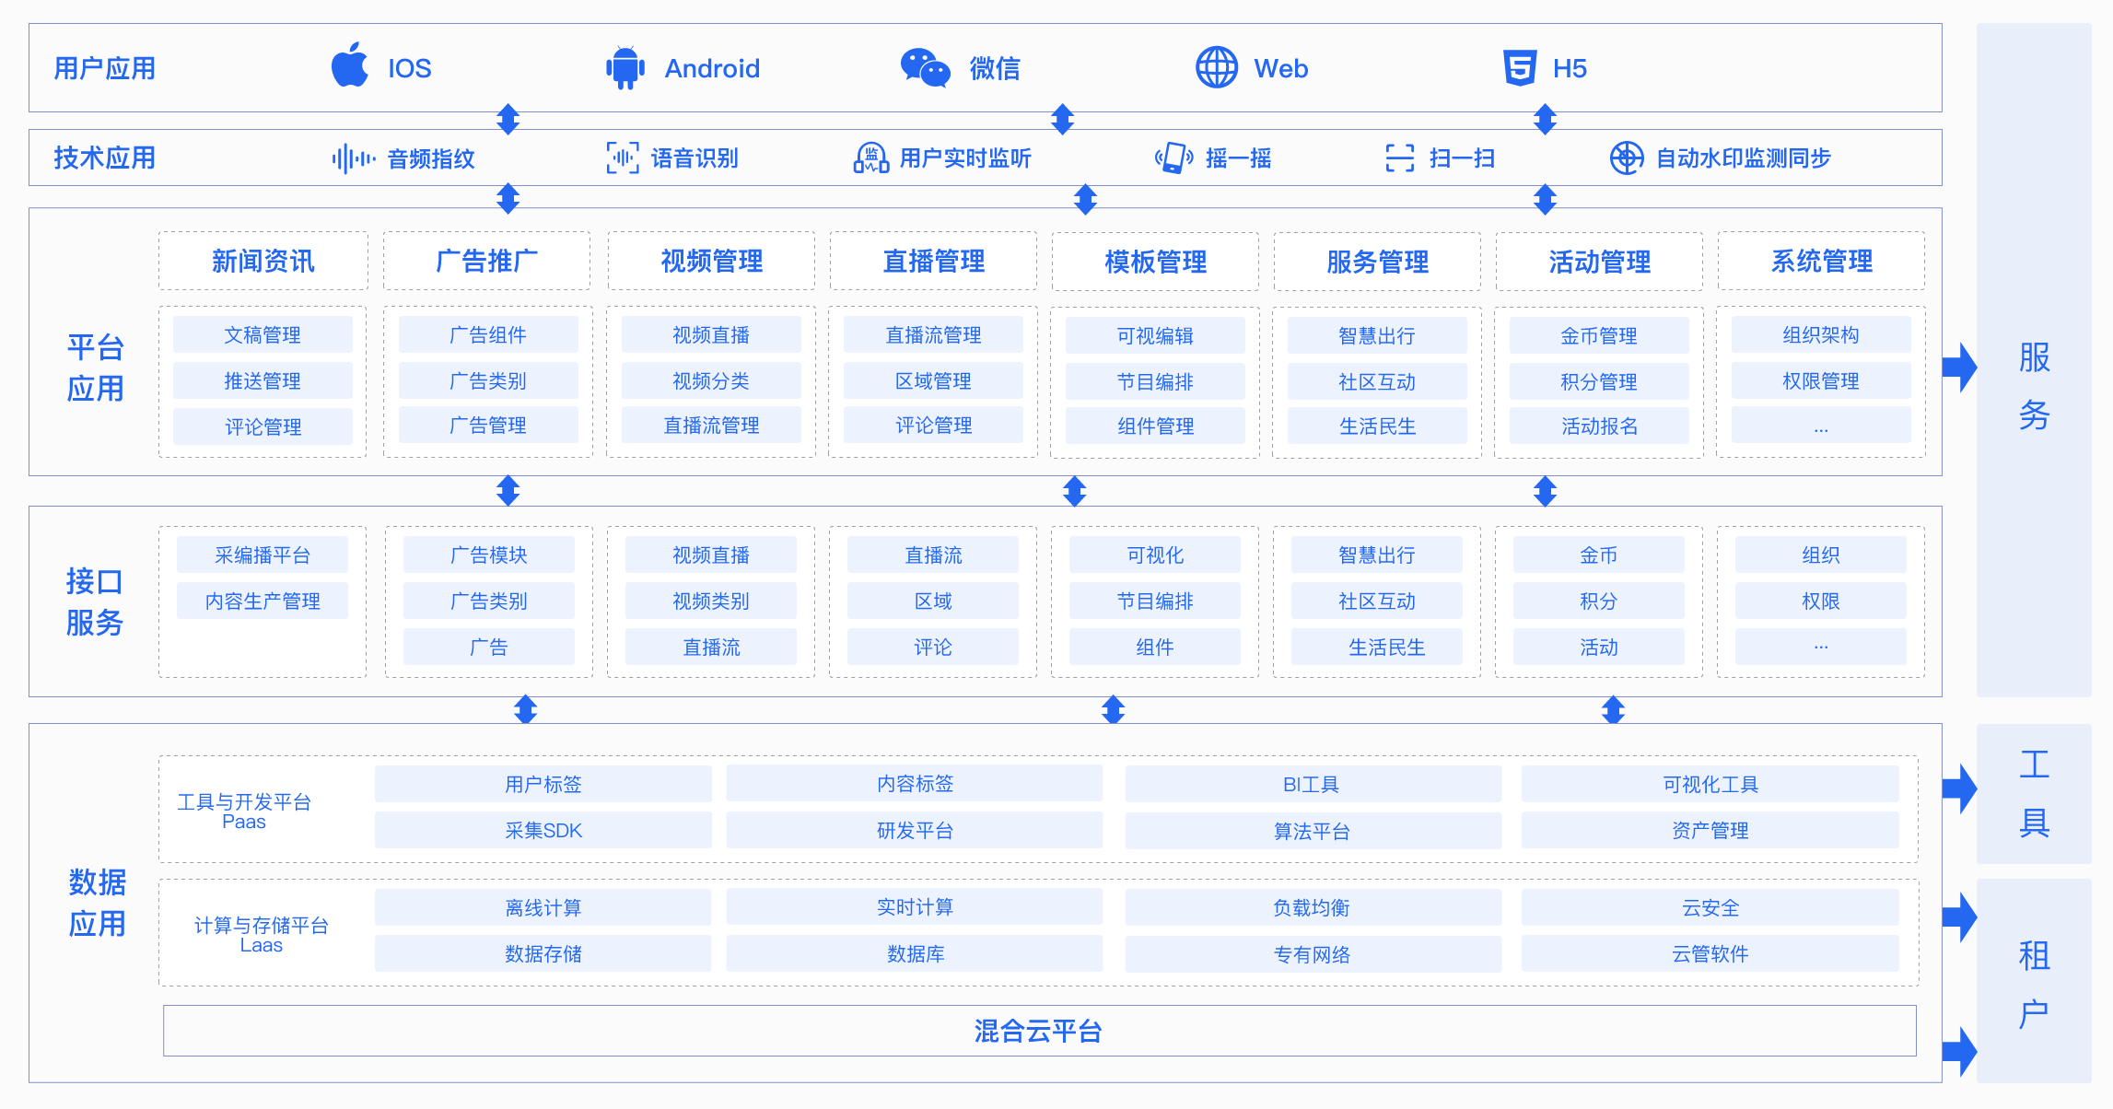2113x1109 pixels.
Task: Click the BI工具 box
Action: 1312,785
